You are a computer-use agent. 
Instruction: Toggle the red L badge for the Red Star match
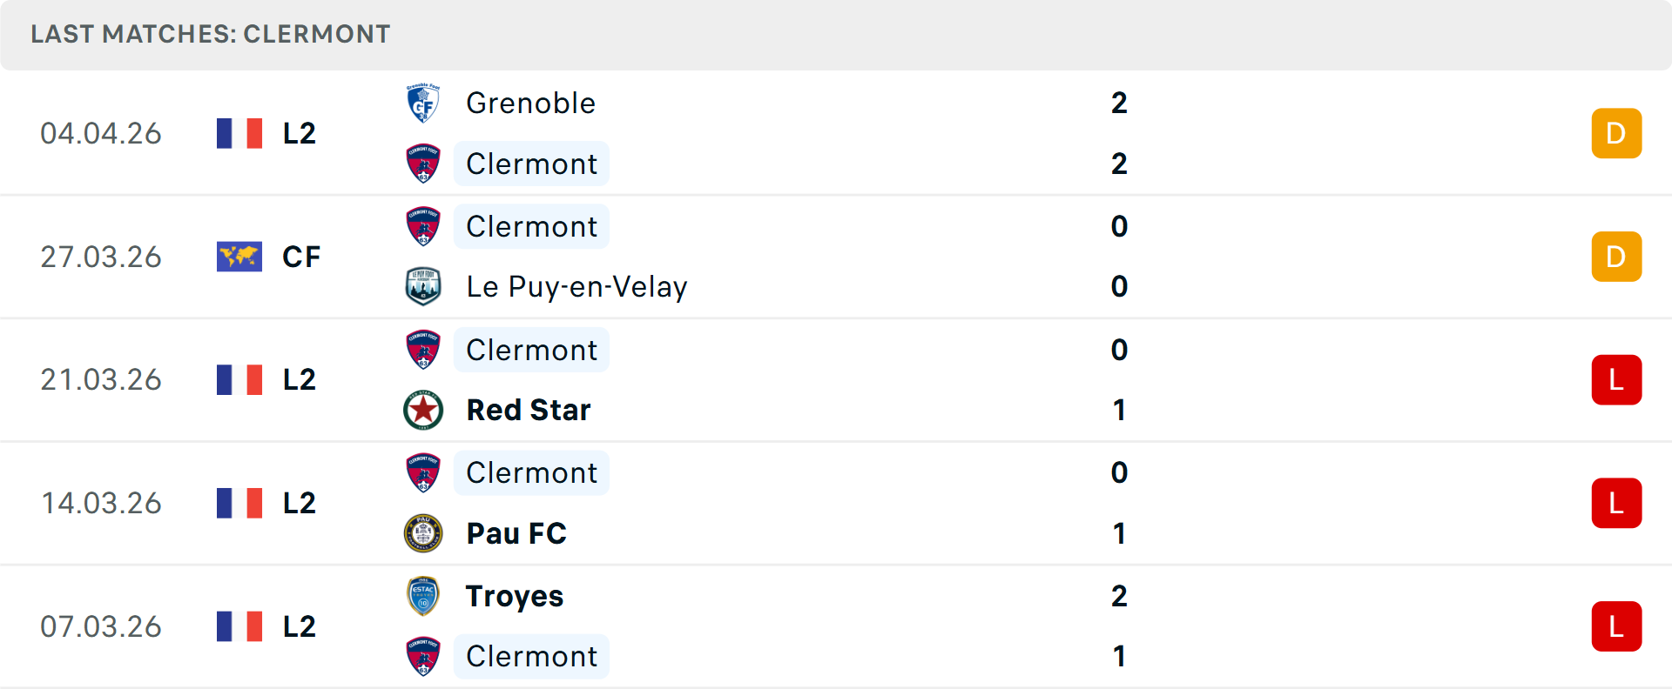1616,379
